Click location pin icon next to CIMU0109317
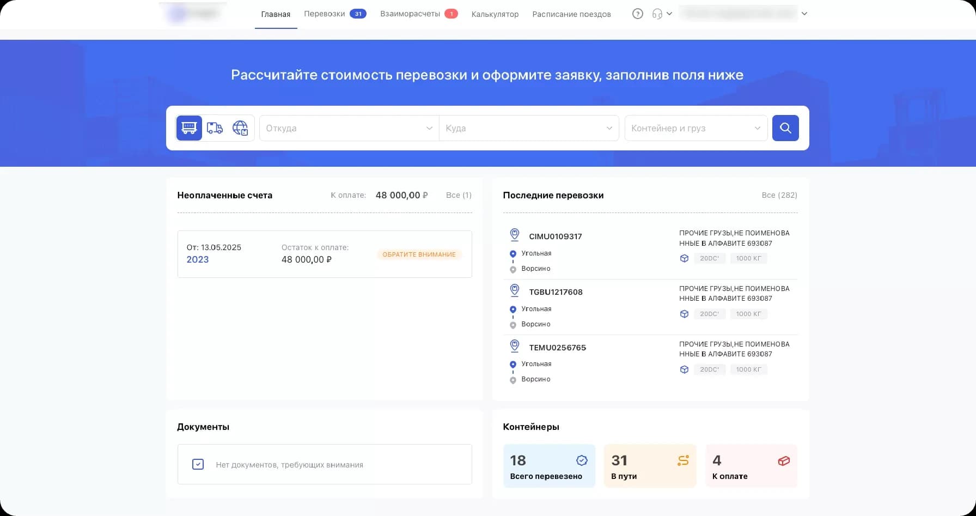This screenshot has width=976, height=516. coord(515,235)
